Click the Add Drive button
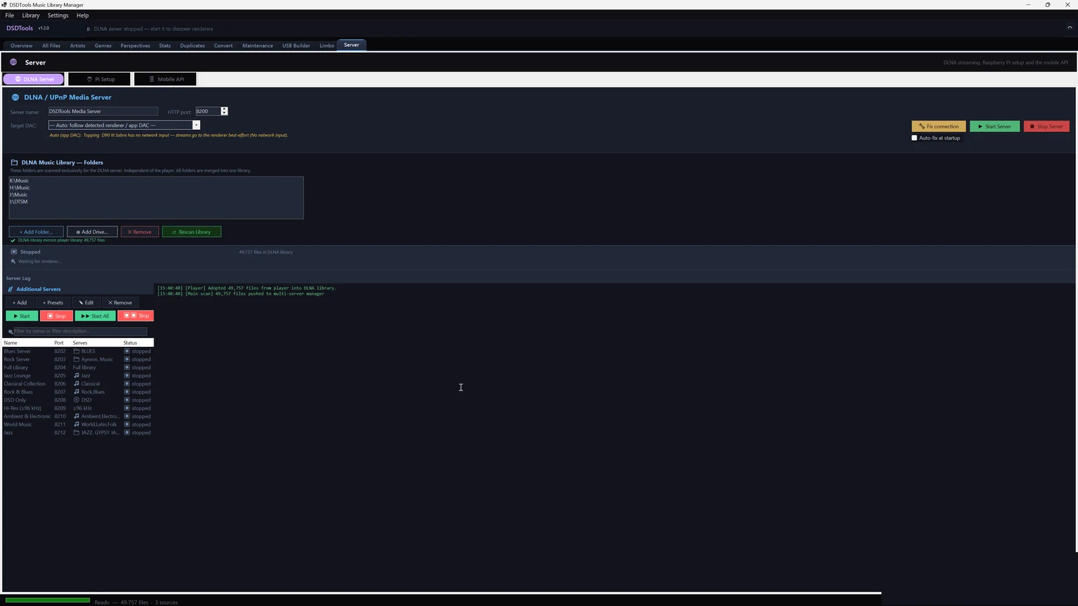The height and width of the screenshot is (606, 1078). coord(92,232)
